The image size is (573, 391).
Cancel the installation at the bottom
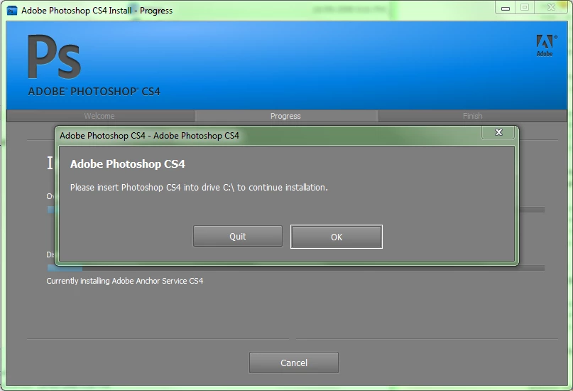(294, 363)
